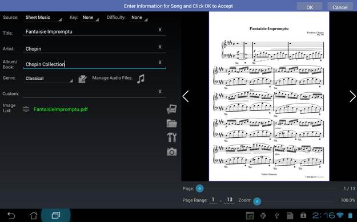
Task: Click OK to accept song information
Action: (x=310, y=7)
